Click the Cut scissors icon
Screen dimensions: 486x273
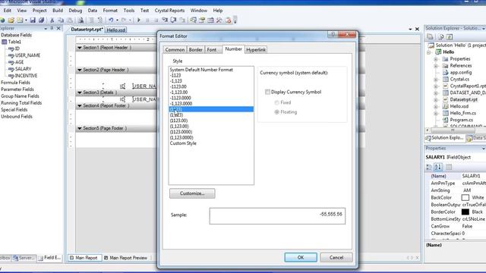point(52,20)
